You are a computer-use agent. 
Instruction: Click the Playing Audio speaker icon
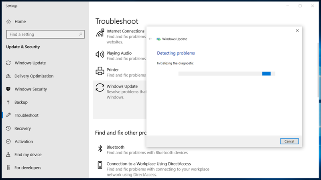point(100,55)
